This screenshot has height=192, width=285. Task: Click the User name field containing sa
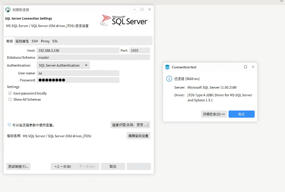pyautogui.click(x=78, y=73)
